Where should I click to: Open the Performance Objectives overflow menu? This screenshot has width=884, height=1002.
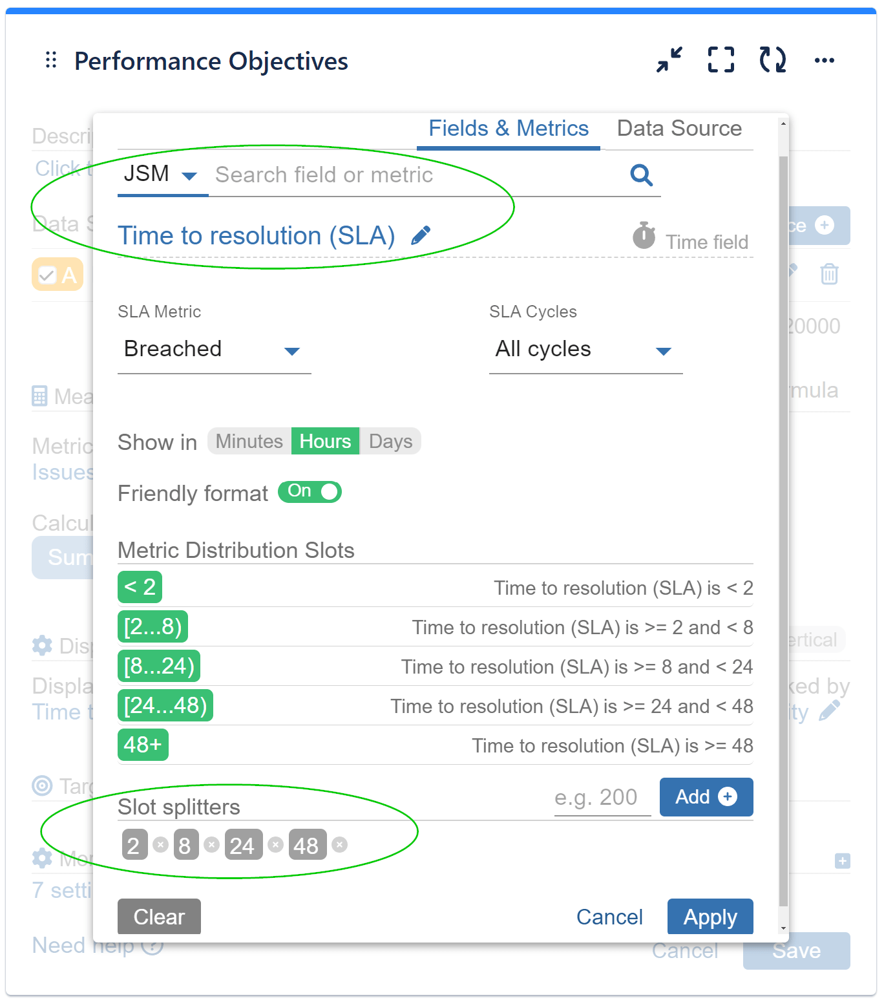click(825, 60)
